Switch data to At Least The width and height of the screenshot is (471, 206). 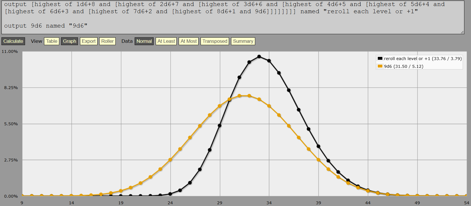(166, 41)
